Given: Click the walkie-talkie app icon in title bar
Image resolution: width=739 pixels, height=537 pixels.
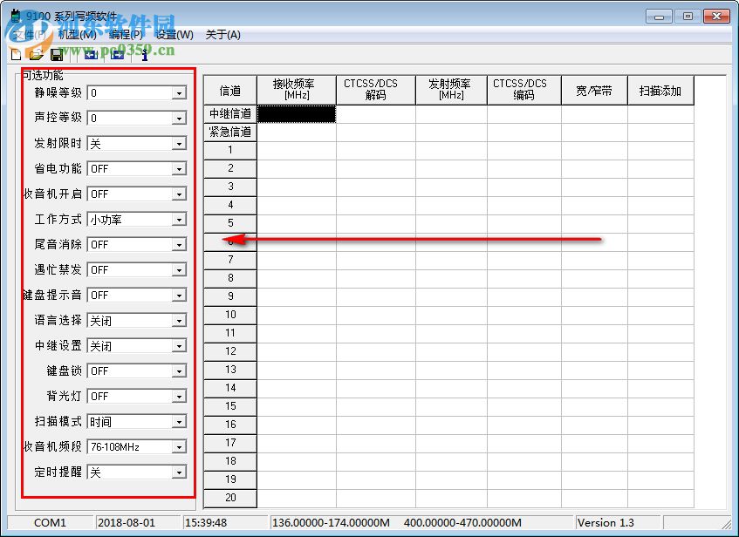Looking at the screenshot, I should tap(16, 16).
